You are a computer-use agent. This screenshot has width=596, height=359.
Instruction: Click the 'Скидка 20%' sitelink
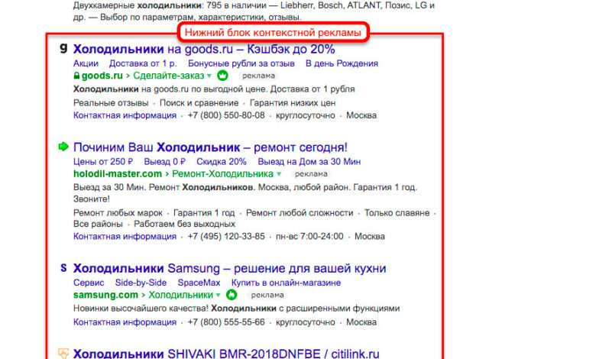(222, 161)
